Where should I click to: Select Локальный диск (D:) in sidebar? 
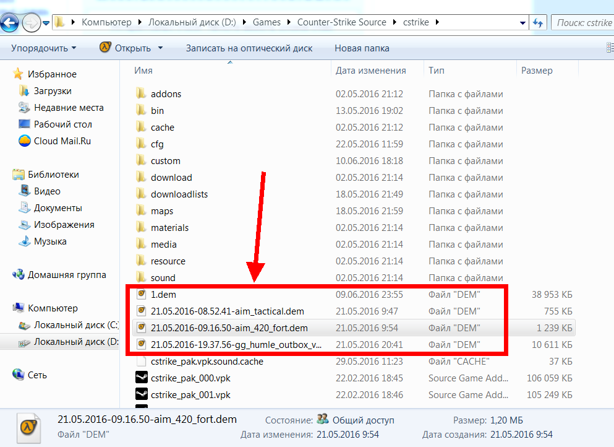[59, 342]
